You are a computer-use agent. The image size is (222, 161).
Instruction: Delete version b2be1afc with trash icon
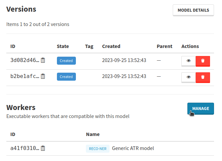[x=203, y=77]
